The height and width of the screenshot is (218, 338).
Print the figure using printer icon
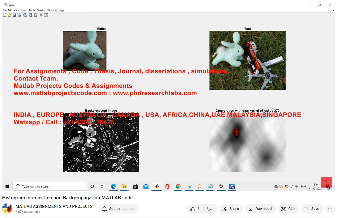(19, 15)
